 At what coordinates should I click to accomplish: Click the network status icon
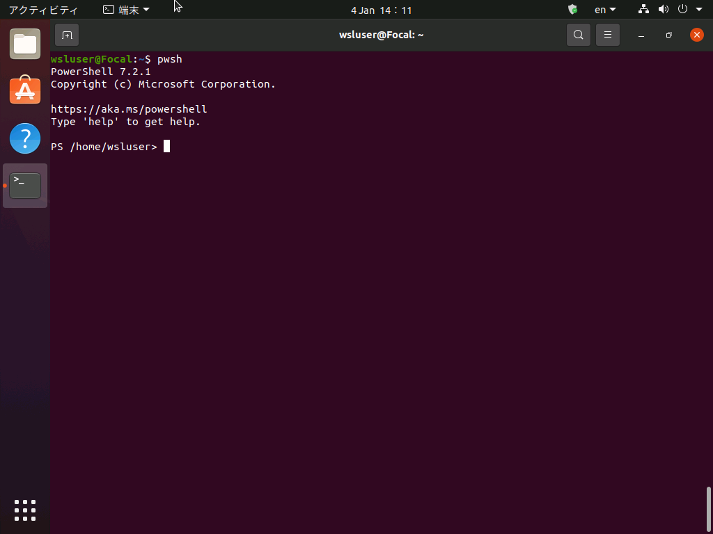tap(643, 9)
